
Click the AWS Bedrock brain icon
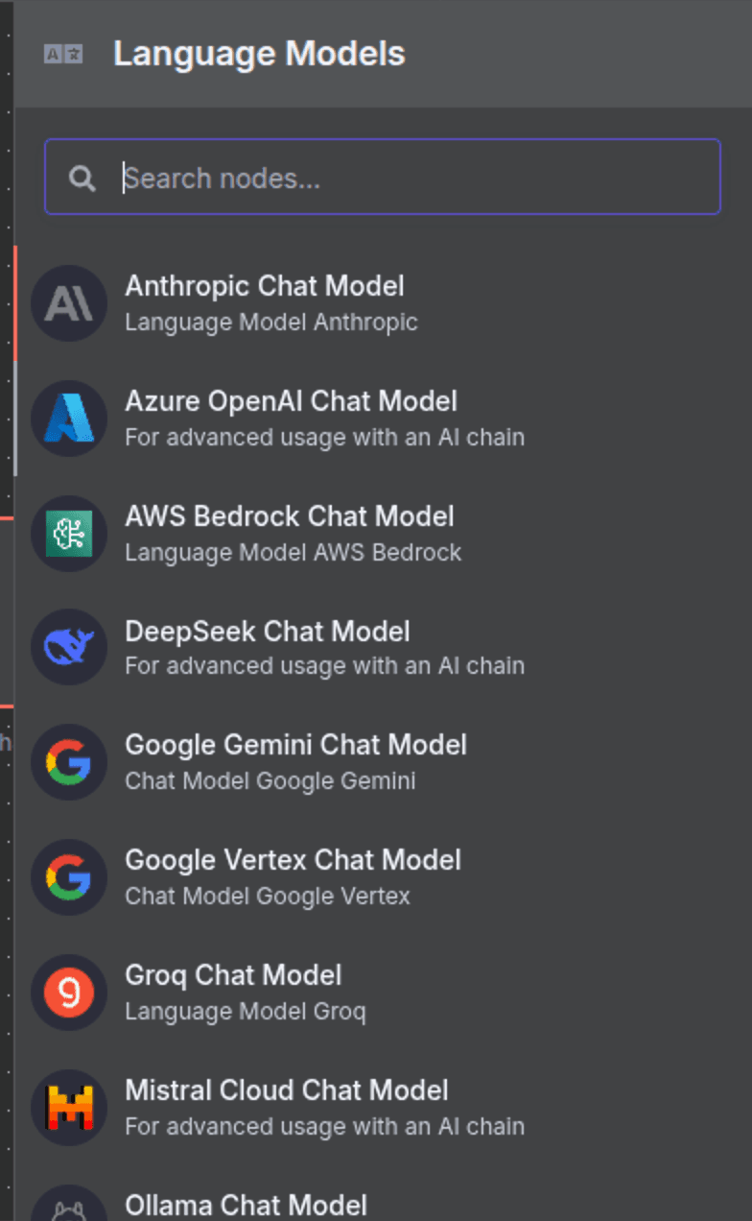(69, 533)
